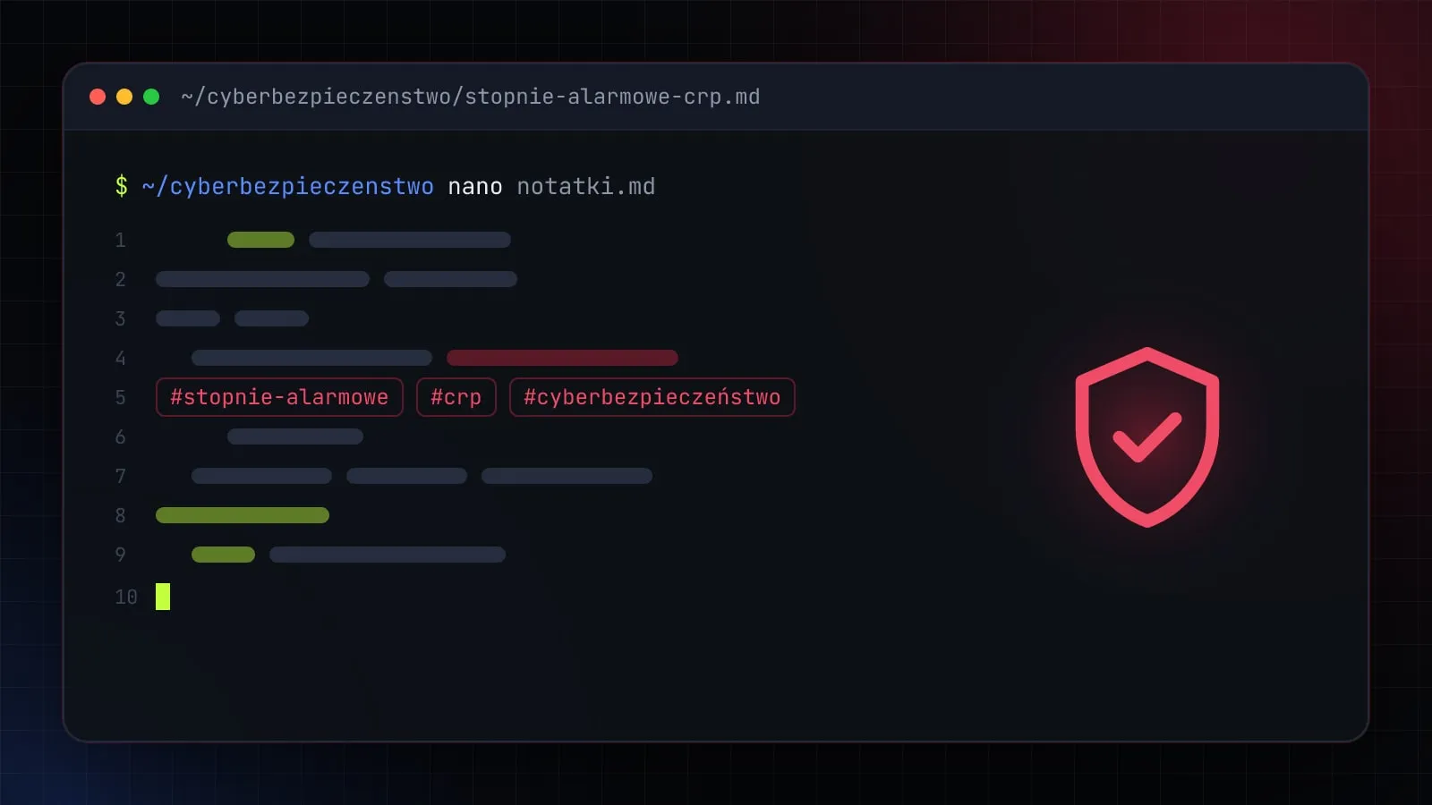
Task: Select the #cyberbezpieczeństwo tag
Action: [652, 397]
